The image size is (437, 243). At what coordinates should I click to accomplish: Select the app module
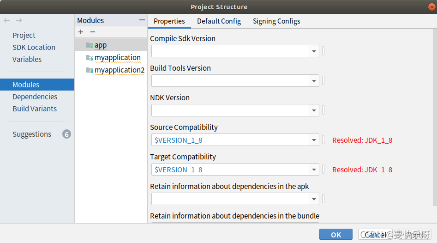[101, 45]
